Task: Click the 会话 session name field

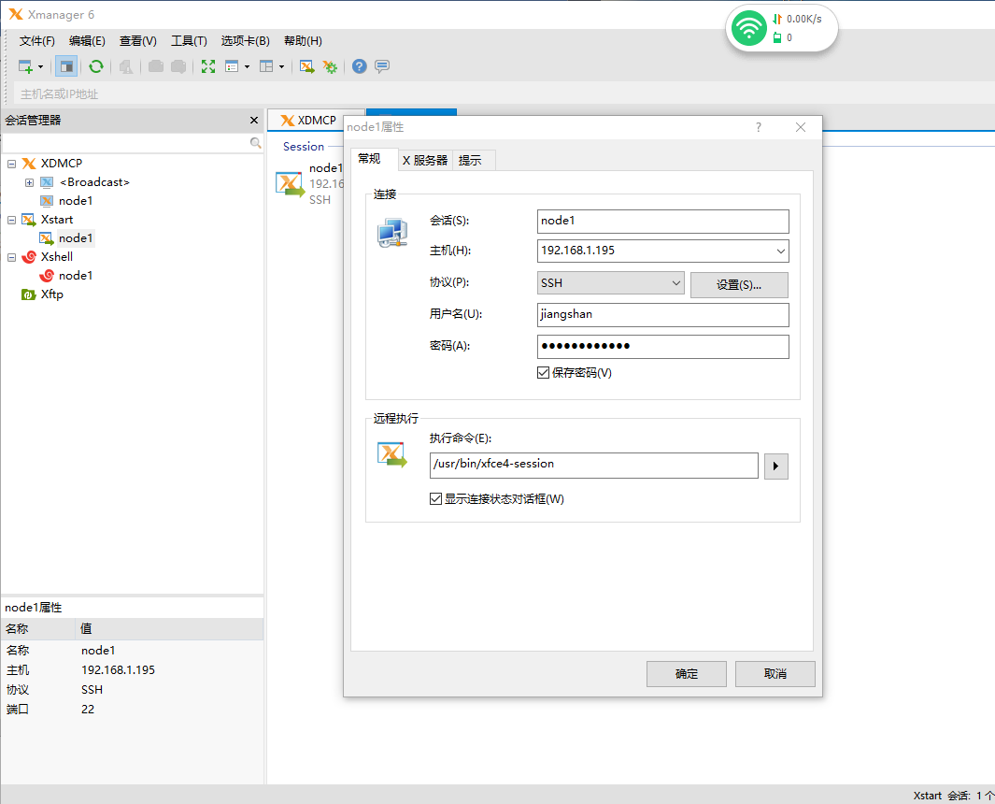Action: [662, 221]
